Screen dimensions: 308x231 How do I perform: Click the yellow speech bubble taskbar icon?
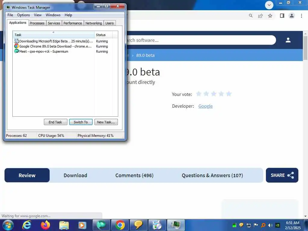click(x=138, y=225)
